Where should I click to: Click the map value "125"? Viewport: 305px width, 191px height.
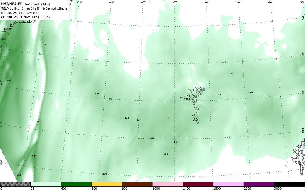tap(127, 118)
